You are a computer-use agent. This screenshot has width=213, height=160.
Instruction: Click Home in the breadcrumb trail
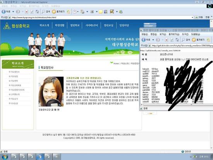tap(116, 64)
